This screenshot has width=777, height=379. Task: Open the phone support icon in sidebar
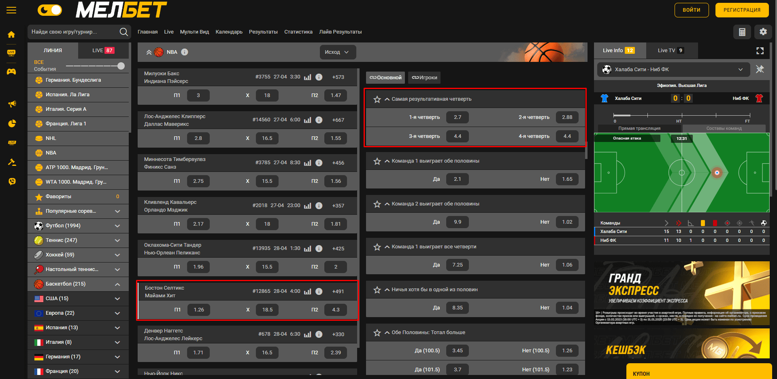pyautogui.click(x=12, y=181)
